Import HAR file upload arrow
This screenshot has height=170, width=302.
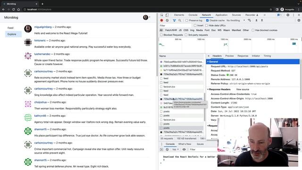(x=256, y=20)
